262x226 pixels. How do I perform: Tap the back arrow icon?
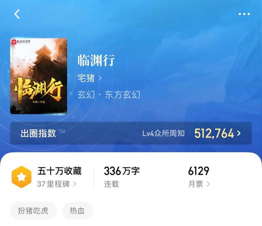pos(17,14)
